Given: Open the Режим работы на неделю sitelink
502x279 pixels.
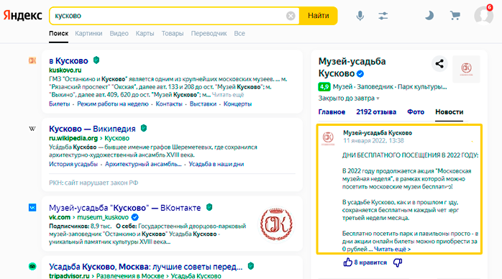Looking at the screenshot, I should pyautogui.click(x=113, y=104).
